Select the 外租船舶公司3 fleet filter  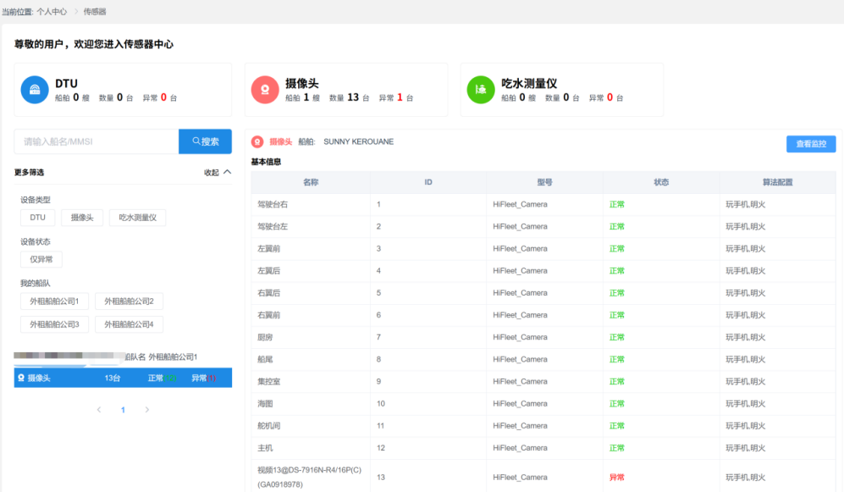point(54,324)
